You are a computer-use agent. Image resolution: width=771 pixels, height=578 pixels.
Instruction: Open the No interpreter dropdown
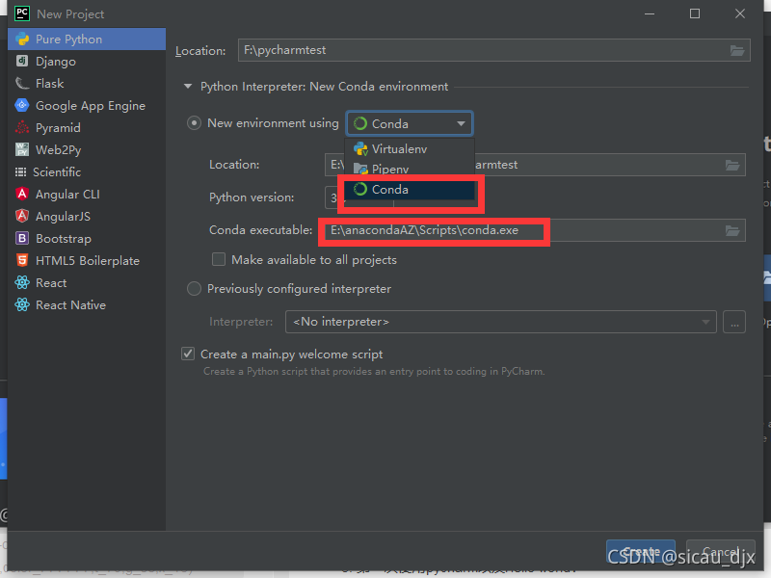point(500,322)
